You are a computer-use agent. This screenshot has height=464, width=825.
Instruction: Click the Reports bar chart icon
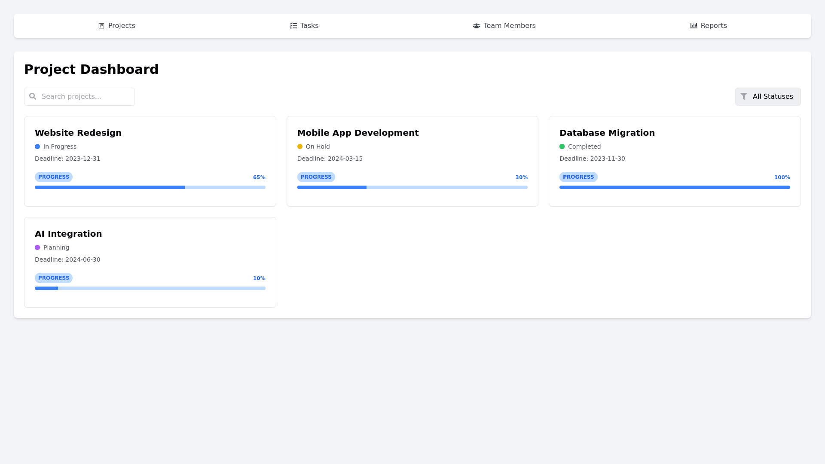694,26
